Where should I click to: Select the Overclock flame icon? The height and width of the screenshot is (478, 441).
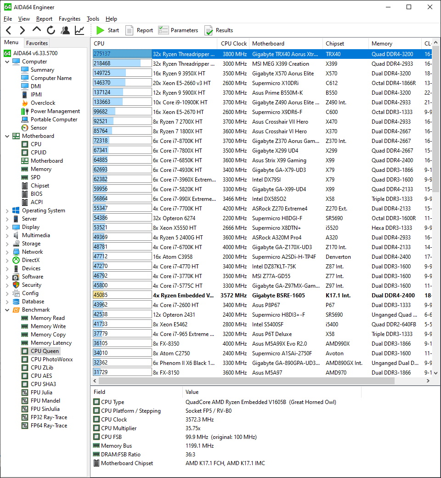click(x=25, y=103)
